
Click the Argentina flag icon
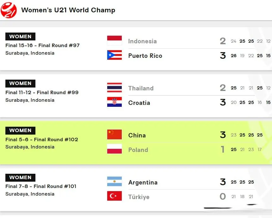[114, 182]
